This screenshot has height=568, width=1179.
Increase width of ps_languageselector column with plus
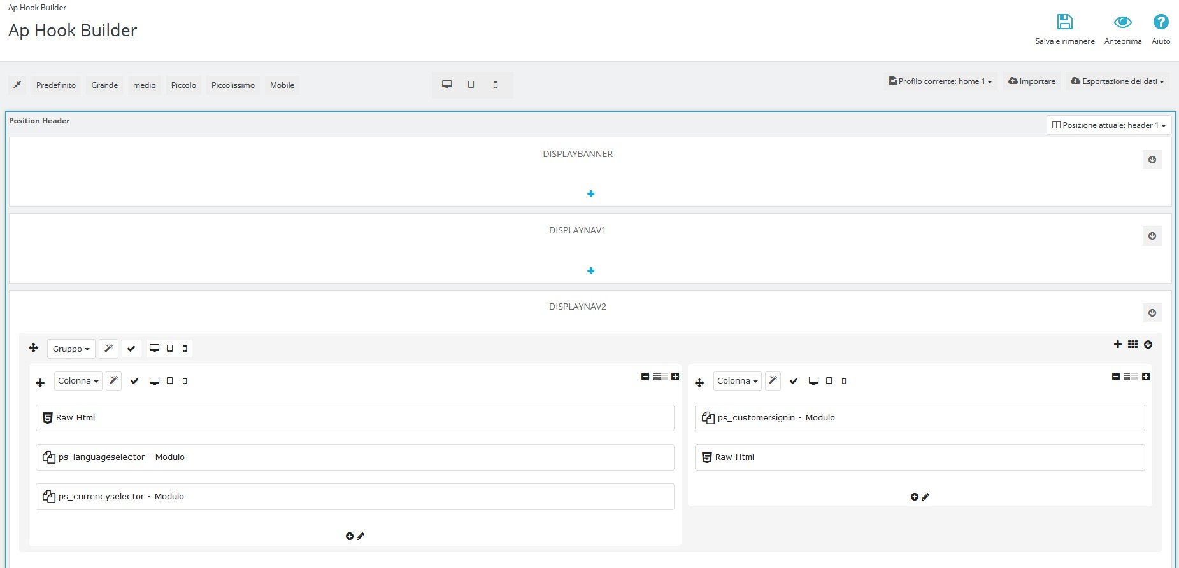[x=675, y=377]
